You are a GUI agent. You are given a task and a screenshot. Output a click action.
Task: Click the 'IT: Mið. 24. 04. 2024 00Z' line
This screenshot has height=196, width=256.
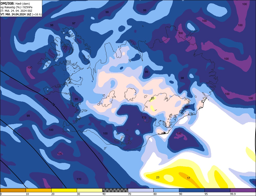[x=16, y=11]
